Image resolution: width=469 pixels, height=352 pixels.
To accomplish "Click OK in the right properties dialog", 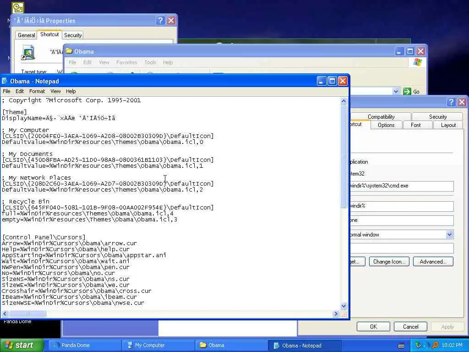I will click(373, 326).
